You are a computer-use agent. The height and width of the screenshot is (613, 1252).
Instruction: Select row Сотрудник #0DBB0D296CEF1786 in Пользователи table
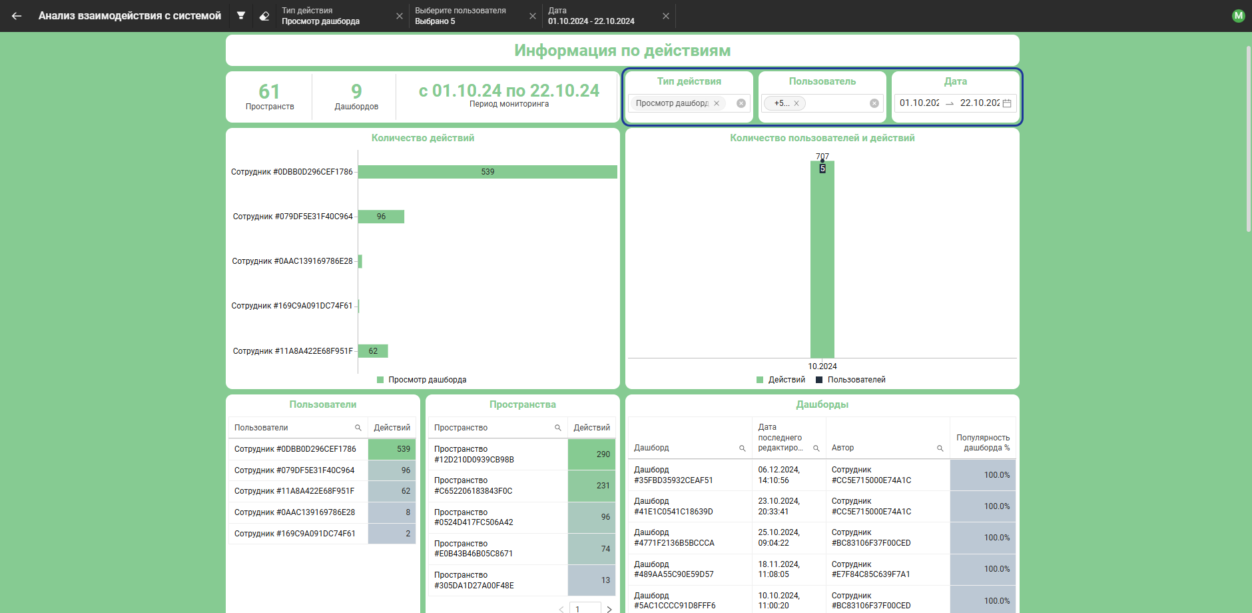(x=322, y=449)
